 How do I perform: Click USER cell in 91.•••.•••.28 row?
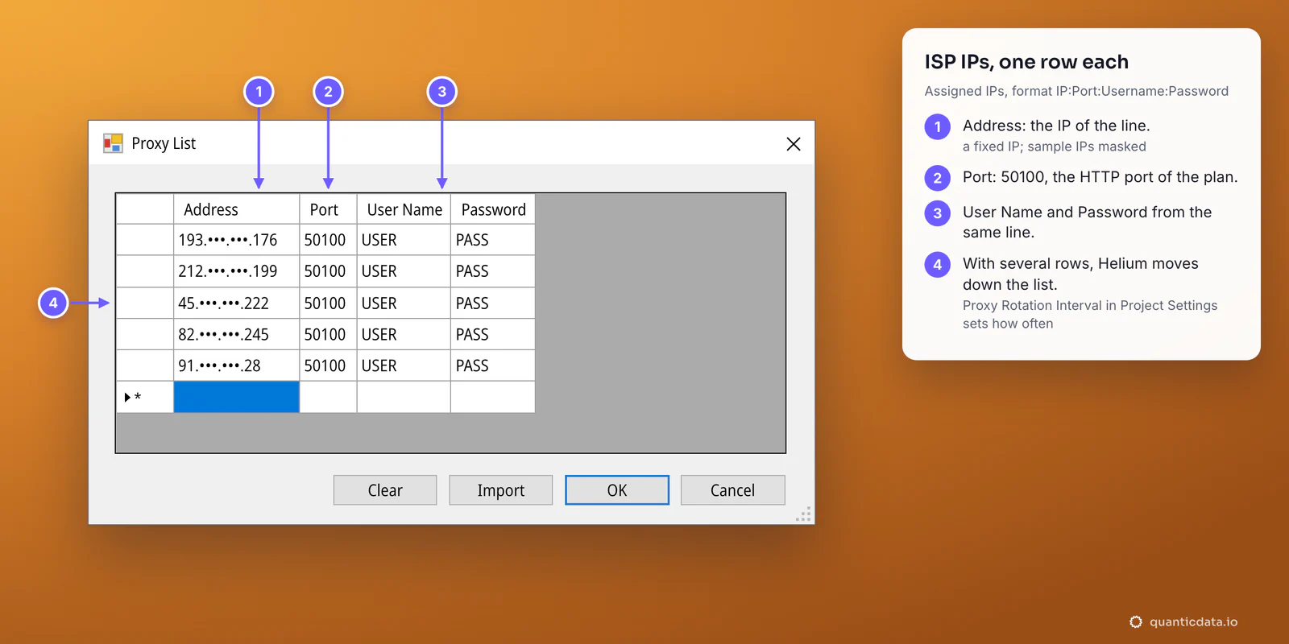pos(404,365)
